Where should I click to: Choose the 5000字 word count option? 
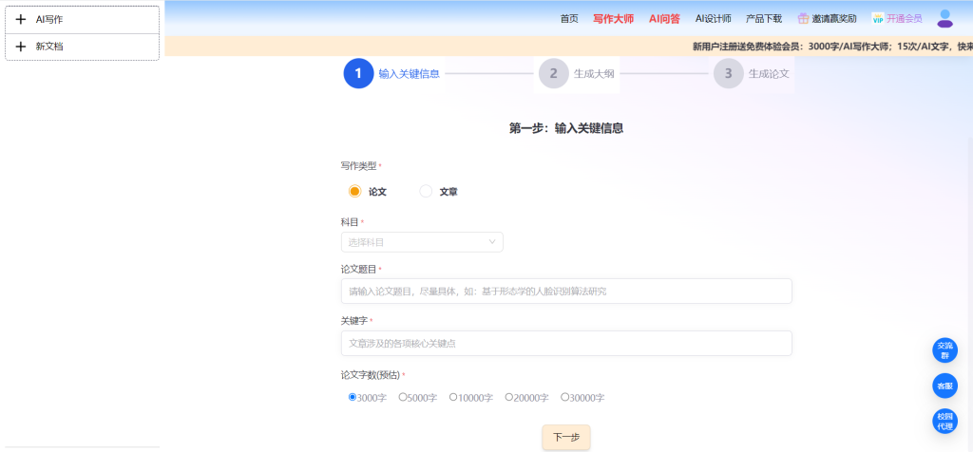403,397
